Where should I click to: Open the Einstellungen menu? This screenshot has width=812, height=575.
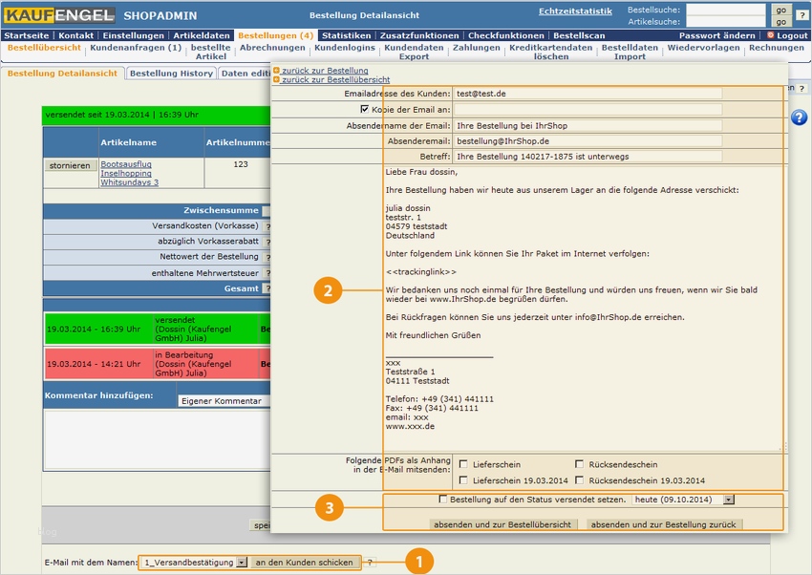click(x=133, y=35)
